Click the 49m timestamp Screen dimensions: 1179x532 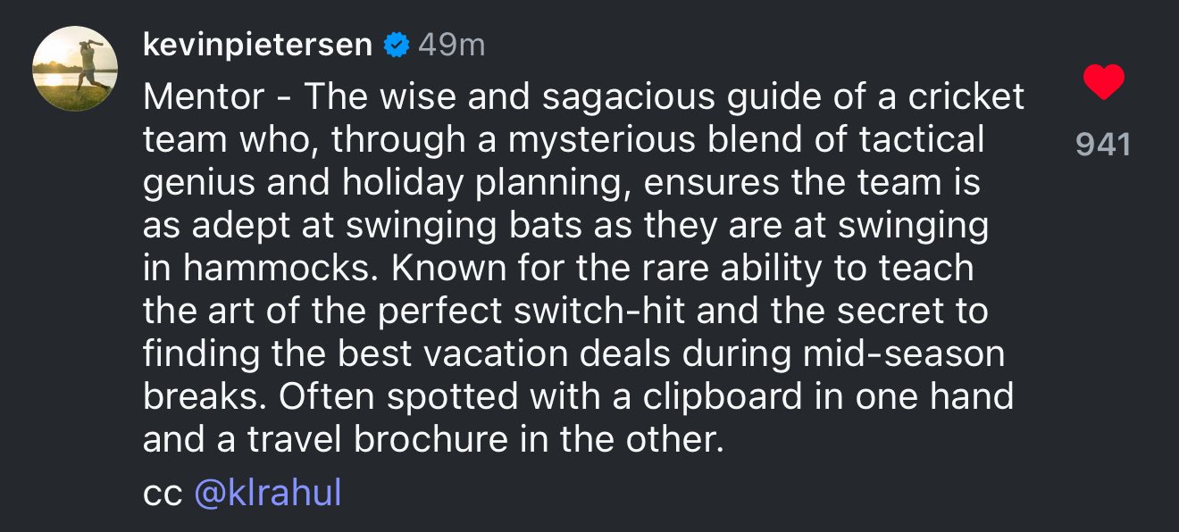point(451,45)
